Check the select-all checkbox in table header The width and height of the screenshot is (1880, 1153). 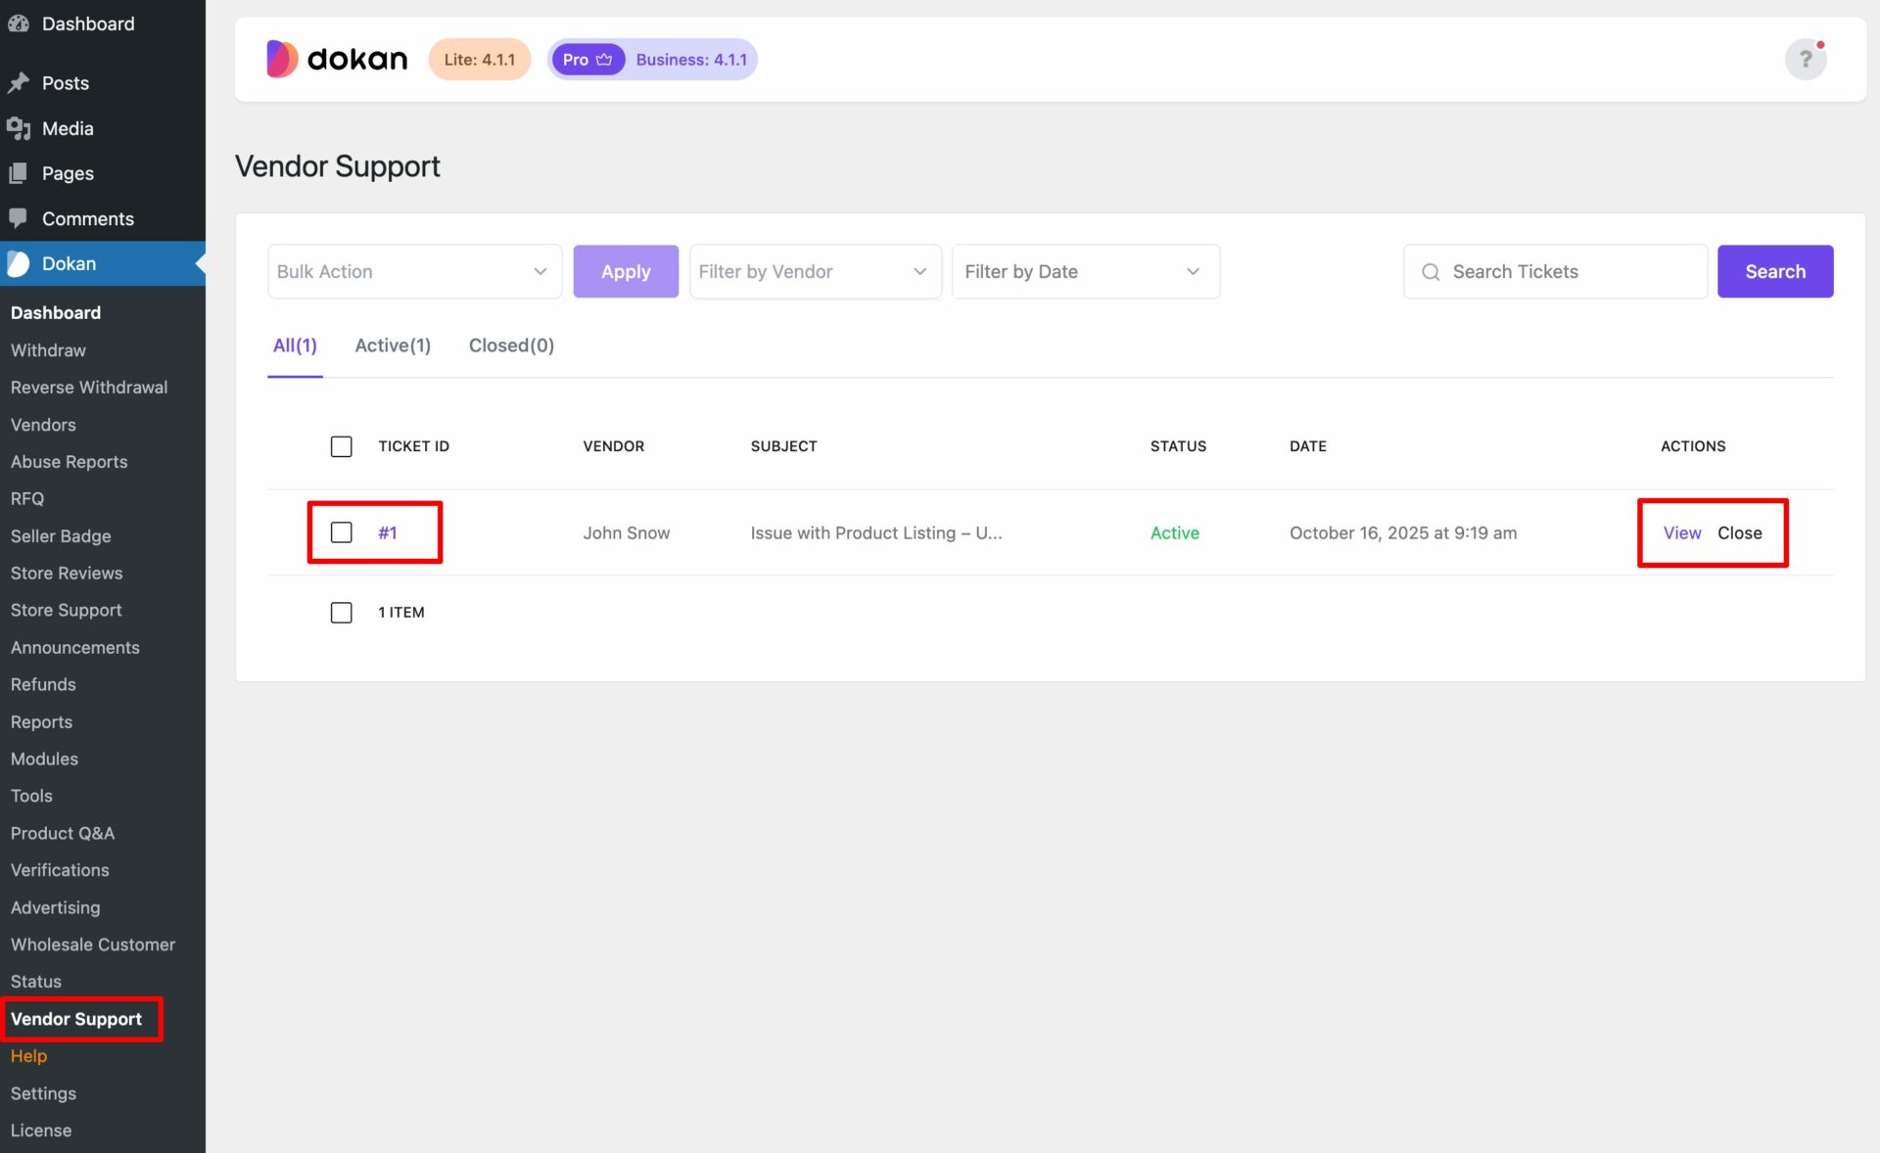[341, 446]
